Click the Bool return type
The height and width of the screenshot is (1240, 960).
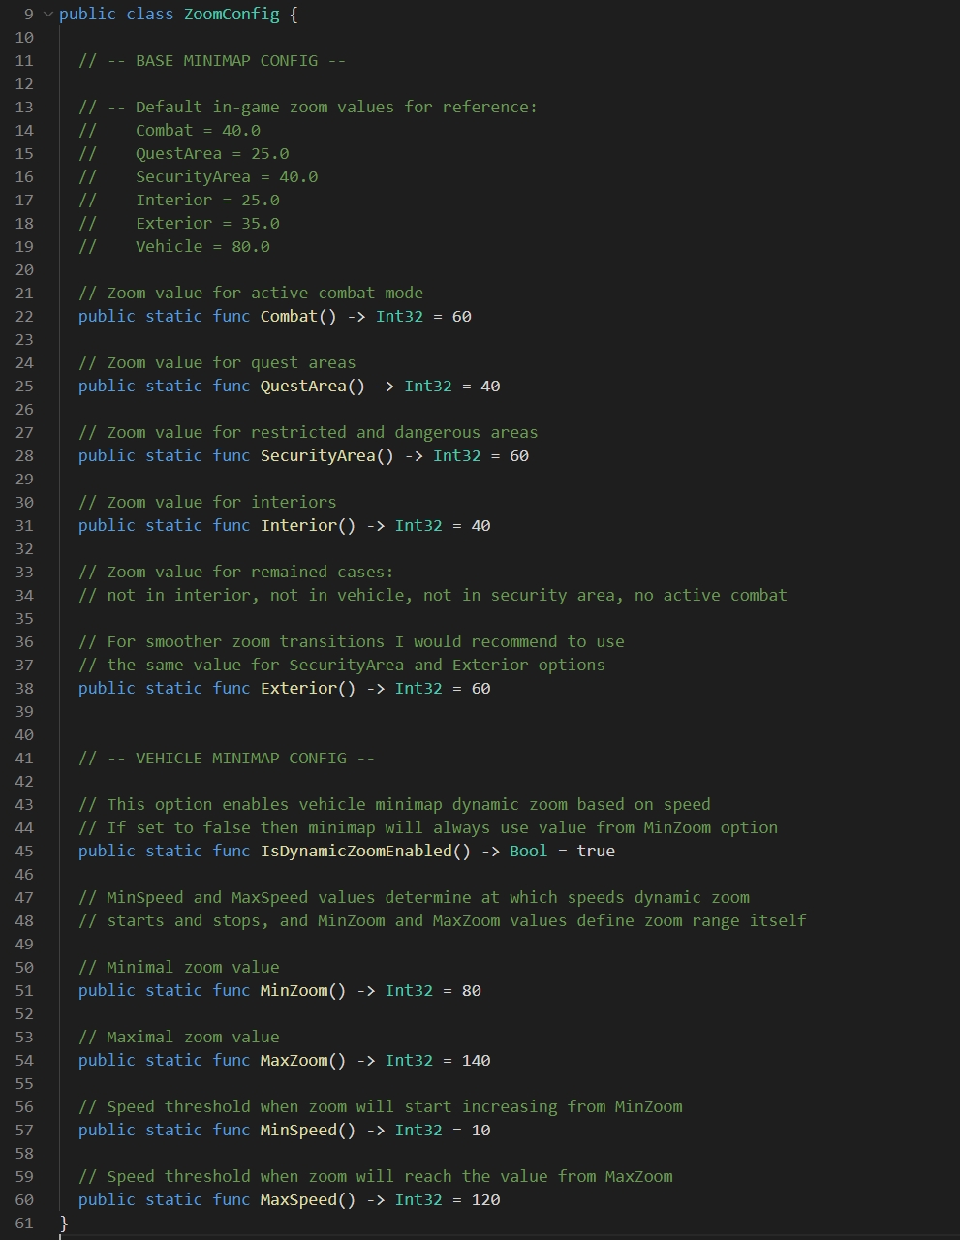(x=528, y=852)
